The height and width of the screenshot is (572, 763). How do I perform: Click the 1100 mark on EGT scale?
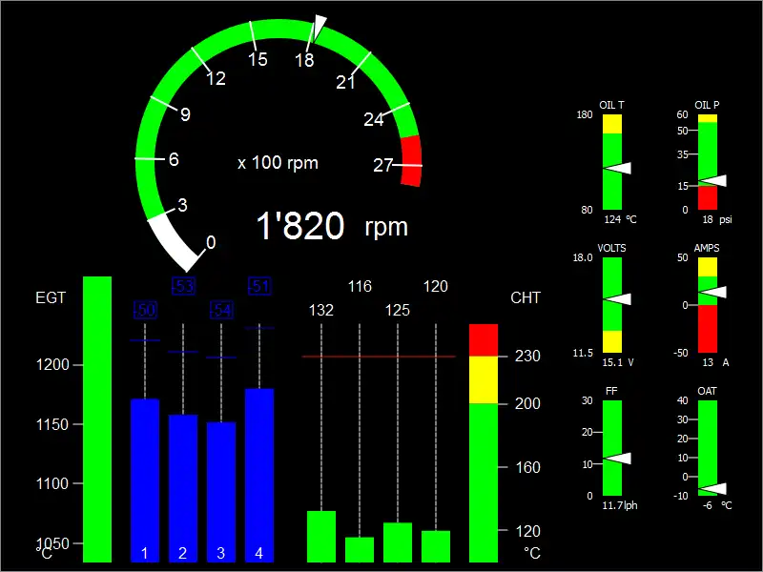52,484
